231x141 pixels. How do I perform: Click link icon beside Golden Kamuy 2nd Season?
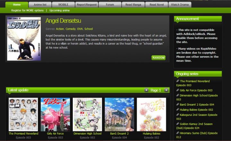(x=178, y=124)
